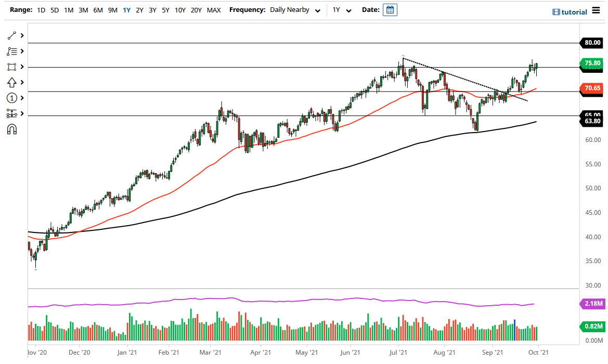Toggle the magnet snap tool

(x=11, y=129)
